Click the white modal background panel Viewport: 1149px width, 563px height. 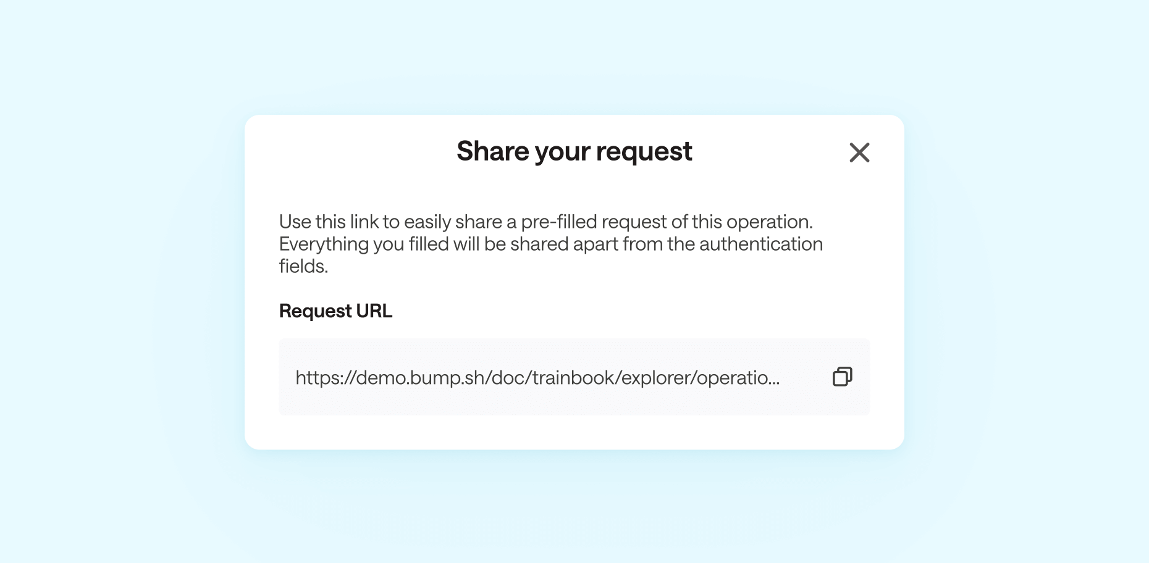[x=574, y=432]
